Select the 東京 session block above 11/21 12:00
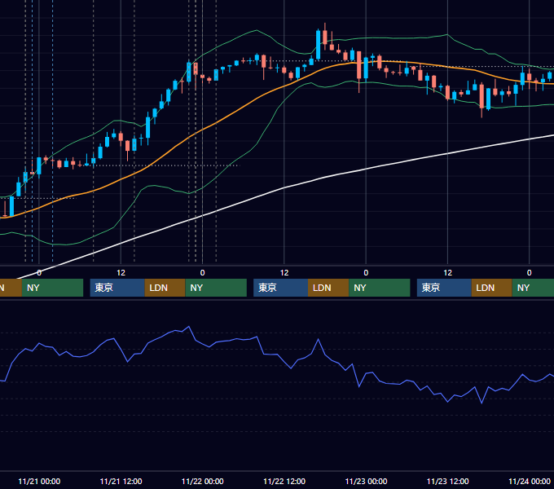This screenshot has width=554, height=489. [117, 288]
